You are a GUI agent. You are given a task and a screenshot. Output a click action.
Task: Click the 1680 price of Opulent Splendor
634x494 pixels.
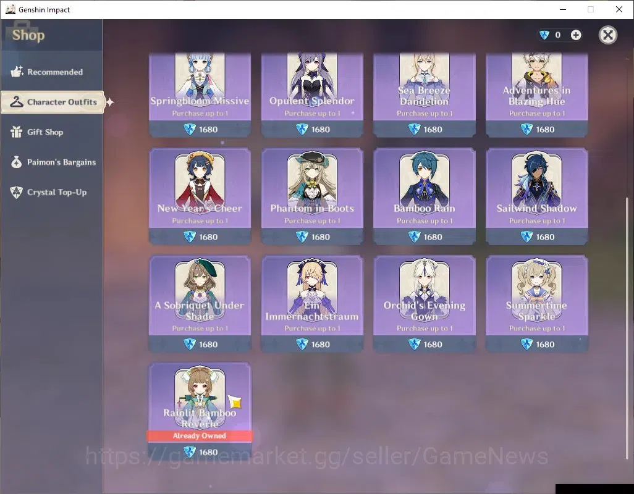click(x=321, y=130)
